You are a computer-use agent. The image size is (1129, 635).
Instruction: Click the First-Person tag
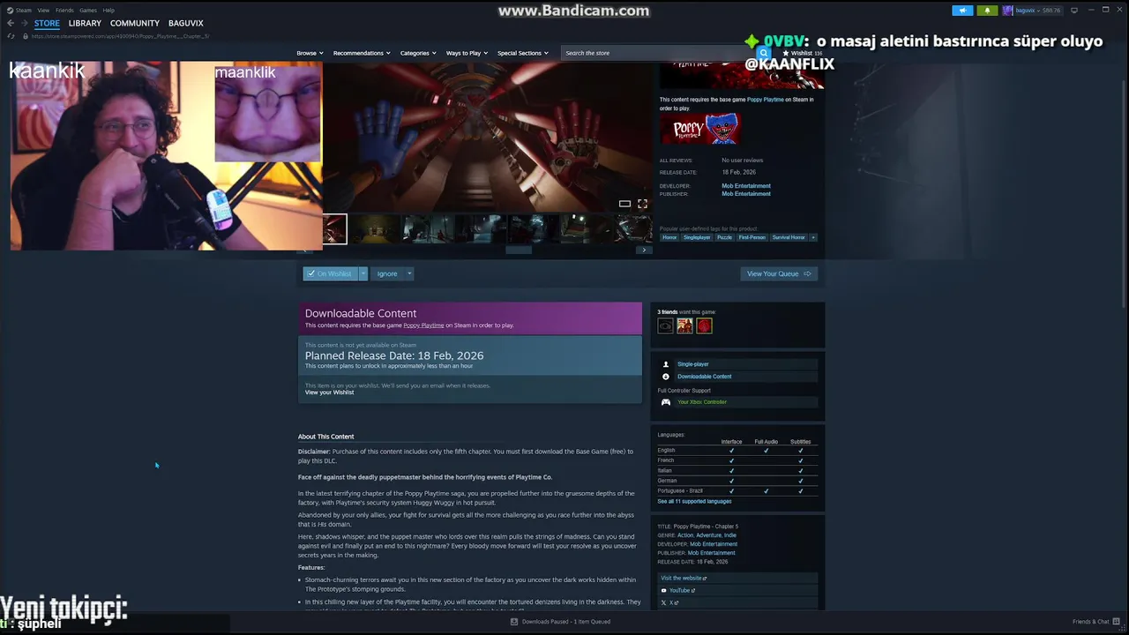coord(752,237)
